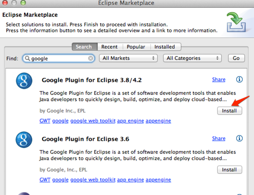This screenshot has width=254, height=195.
Task: Open the All Markets dropdown
Action: 128,58
